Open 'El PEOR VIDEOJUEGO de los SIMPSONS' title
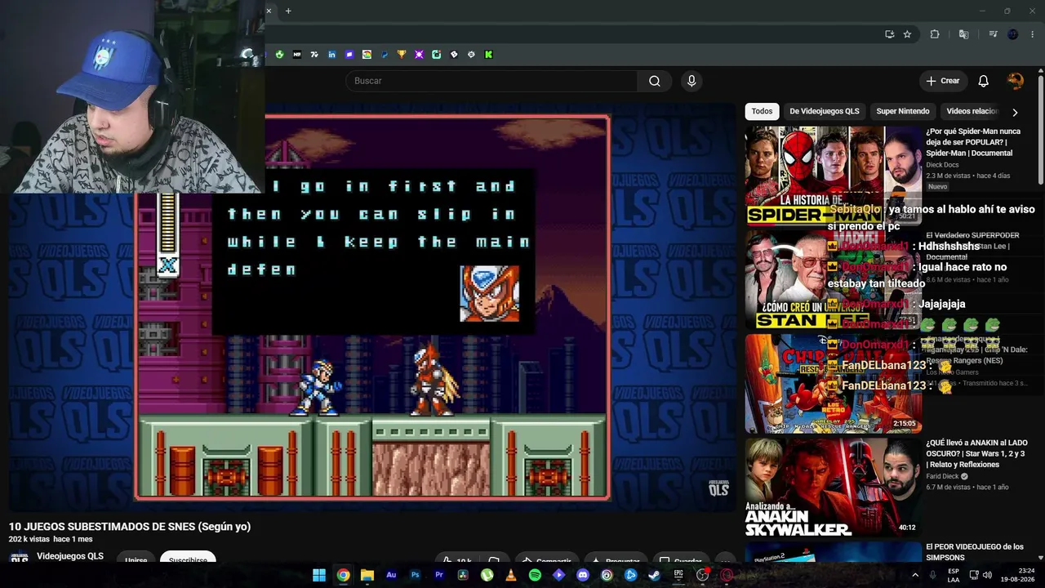The height and width of the screenshot is (588, 1045). pyautogui.click(x=975, y=552)
